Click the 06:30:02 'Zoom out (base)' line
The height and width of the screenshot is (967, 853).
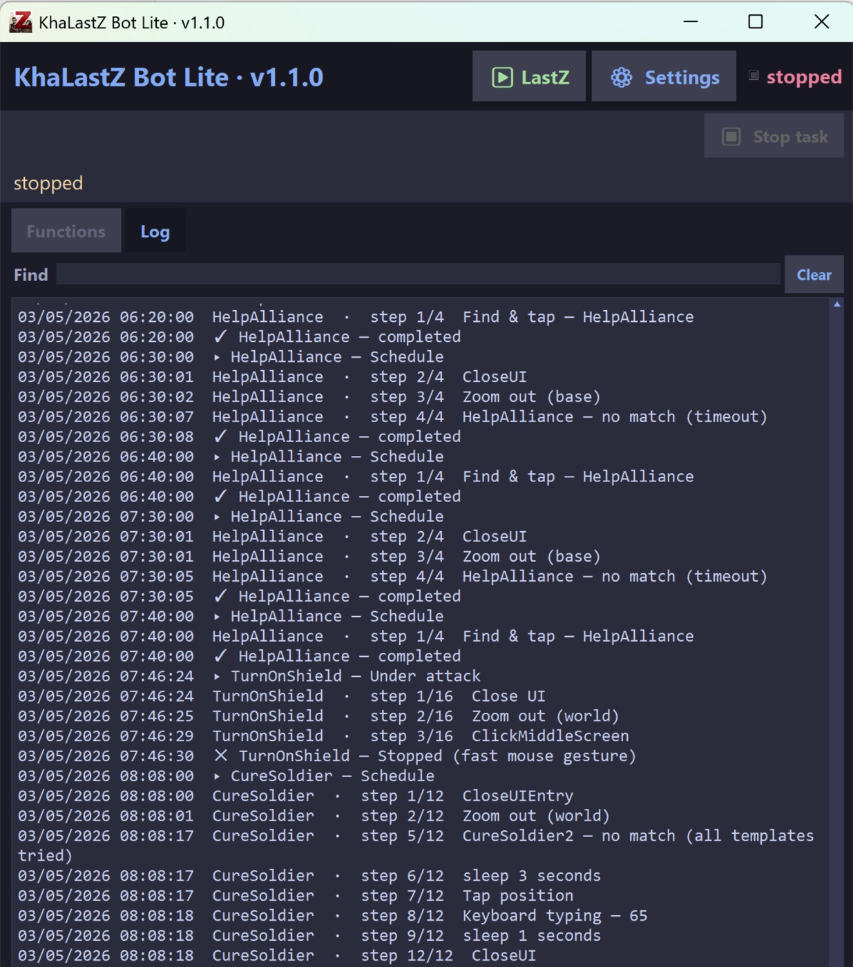tap(309, 397)
